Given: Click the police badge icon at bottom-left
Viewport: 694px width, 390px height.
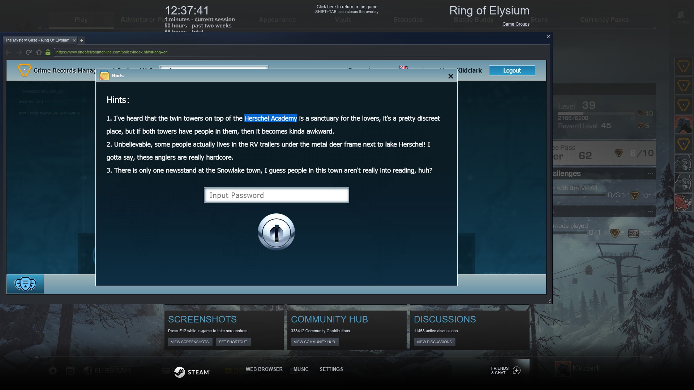Looking at the screenshot, I should [x=25, y=284].
